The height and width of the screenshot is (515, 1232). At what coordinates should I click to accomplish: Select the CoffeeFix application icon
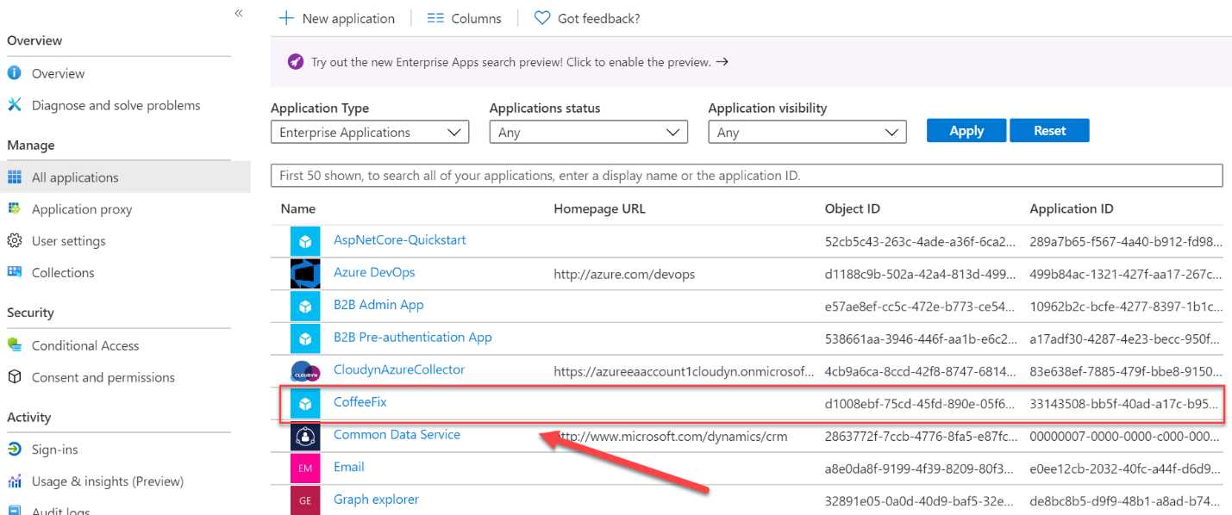tap(306, 402)
